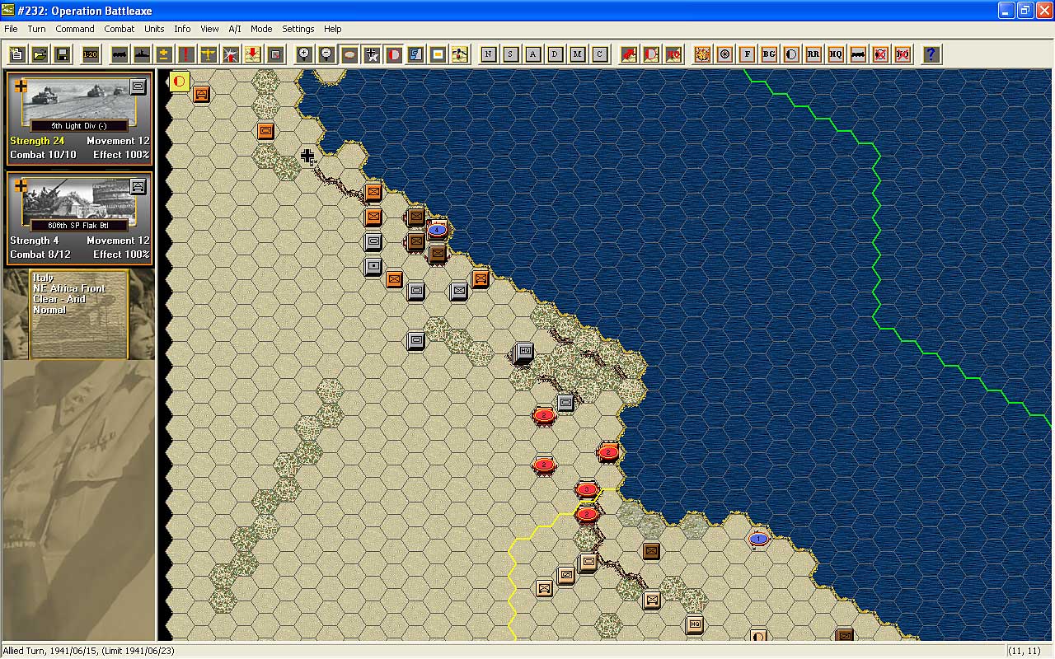Toggle the BG toolbar button
This screenshot has height=659, width=1055.
769,54
